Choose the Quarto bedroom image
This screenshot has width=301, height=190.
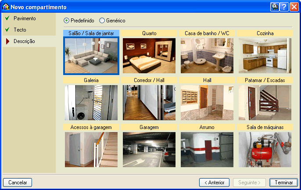[x=149, y=56]
